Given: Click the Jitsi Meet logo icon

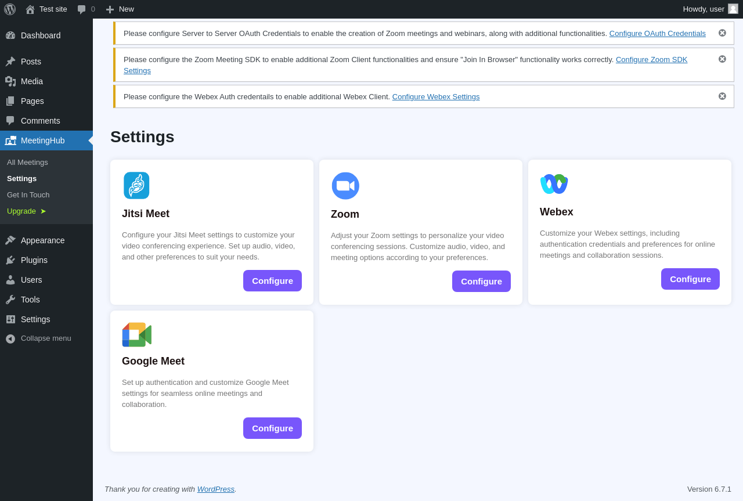Looking at the screenshot, I should pos(136,186).
